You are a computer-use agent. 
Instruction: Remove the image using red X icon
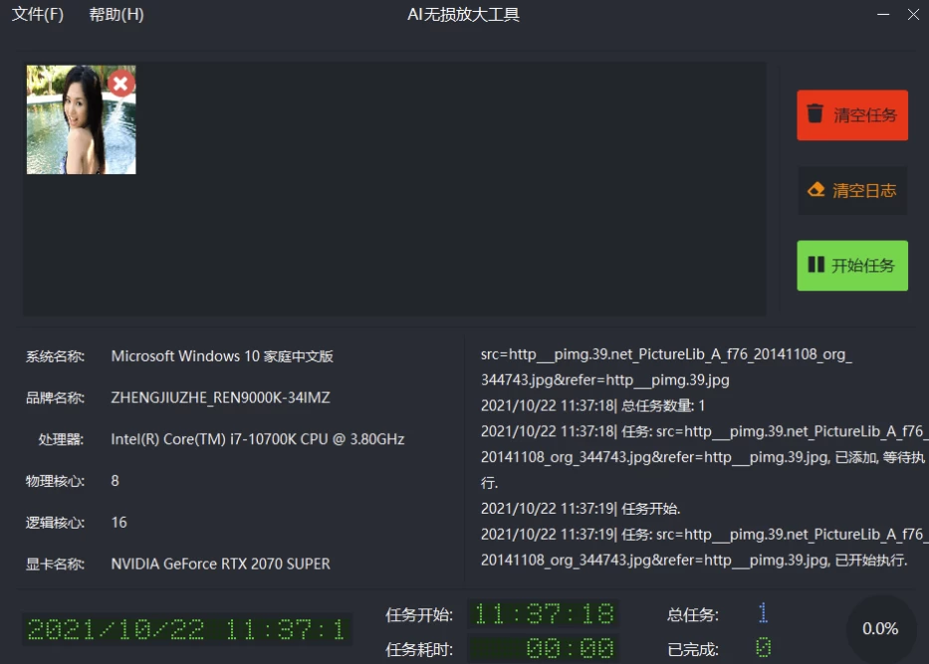(120, 83)
